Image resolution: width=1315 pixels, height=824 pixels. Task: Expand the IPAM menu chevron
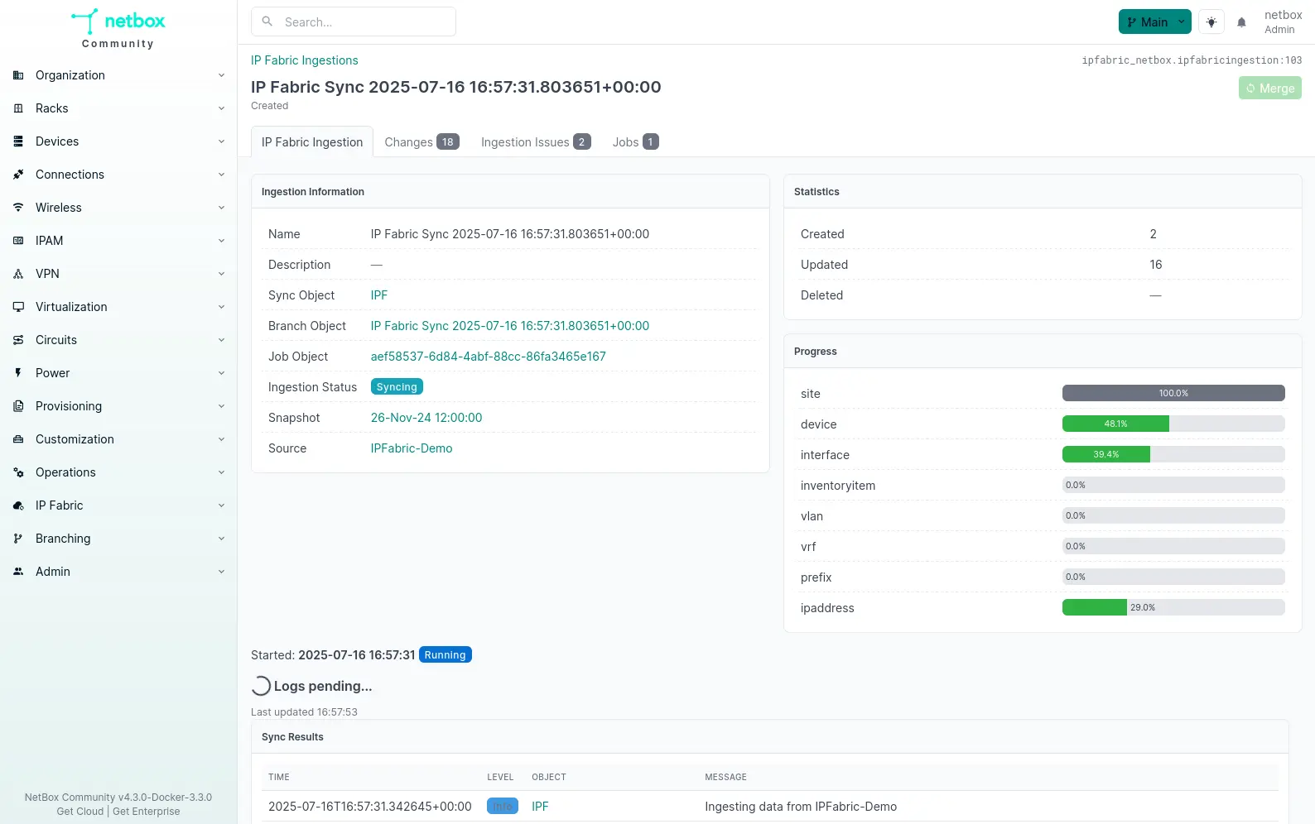[221, 241]
